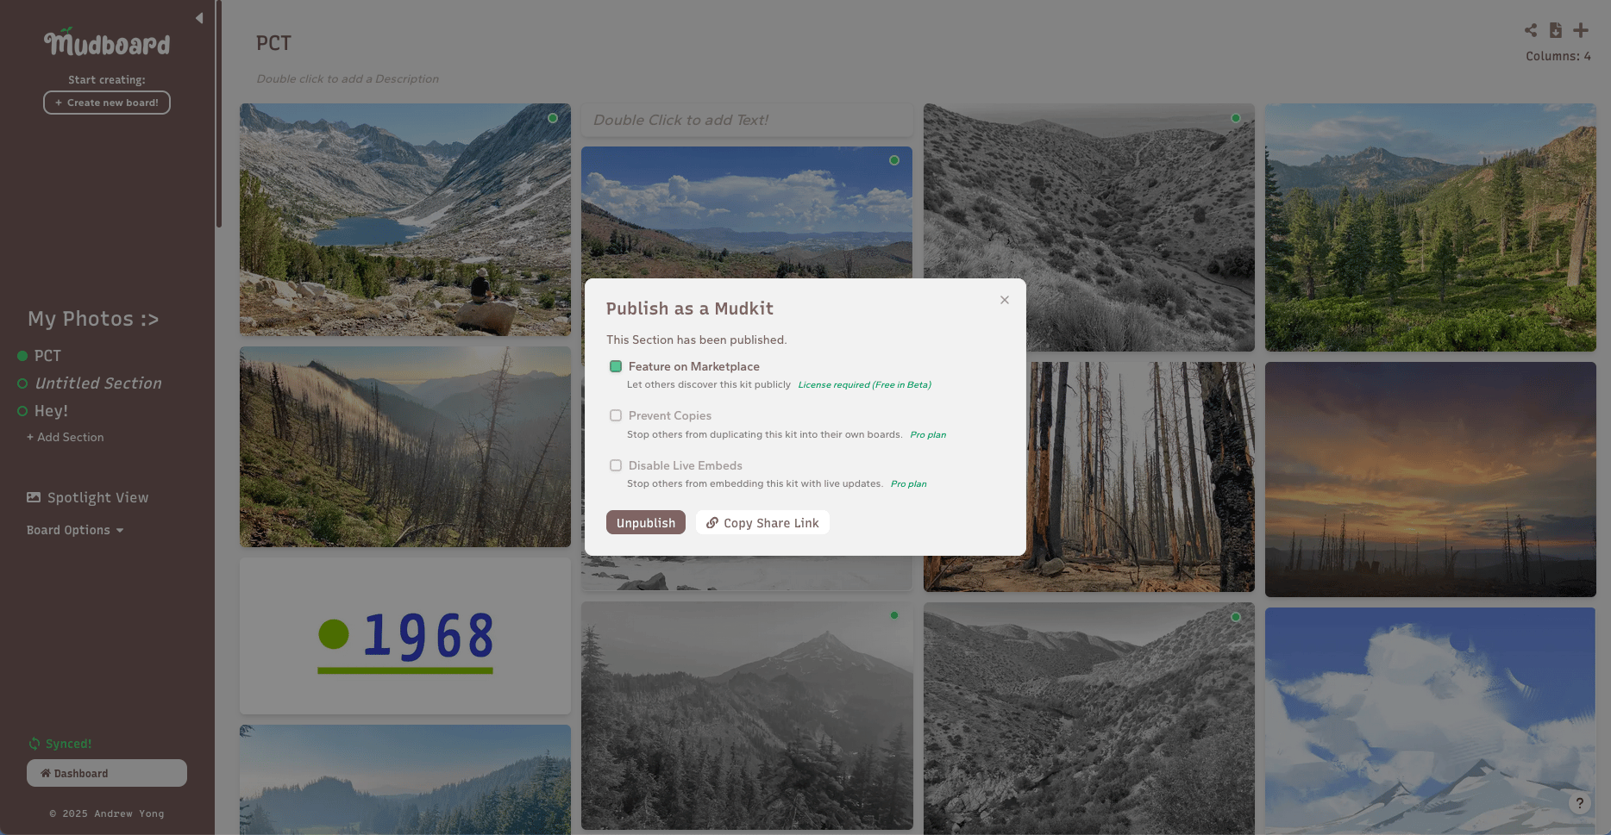Toggle Feature on Marketplace checkbox

[x=616, y=366]
